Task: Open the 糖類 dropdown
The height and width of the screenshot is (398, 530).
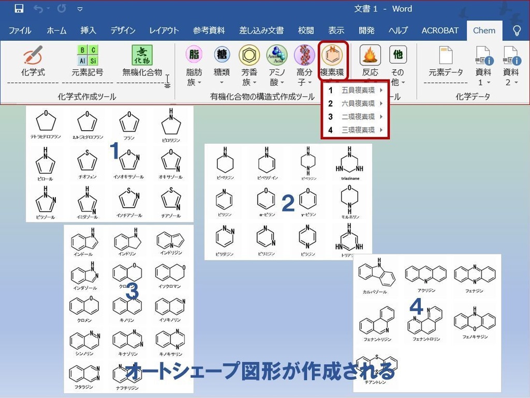Action: (222, 66)
